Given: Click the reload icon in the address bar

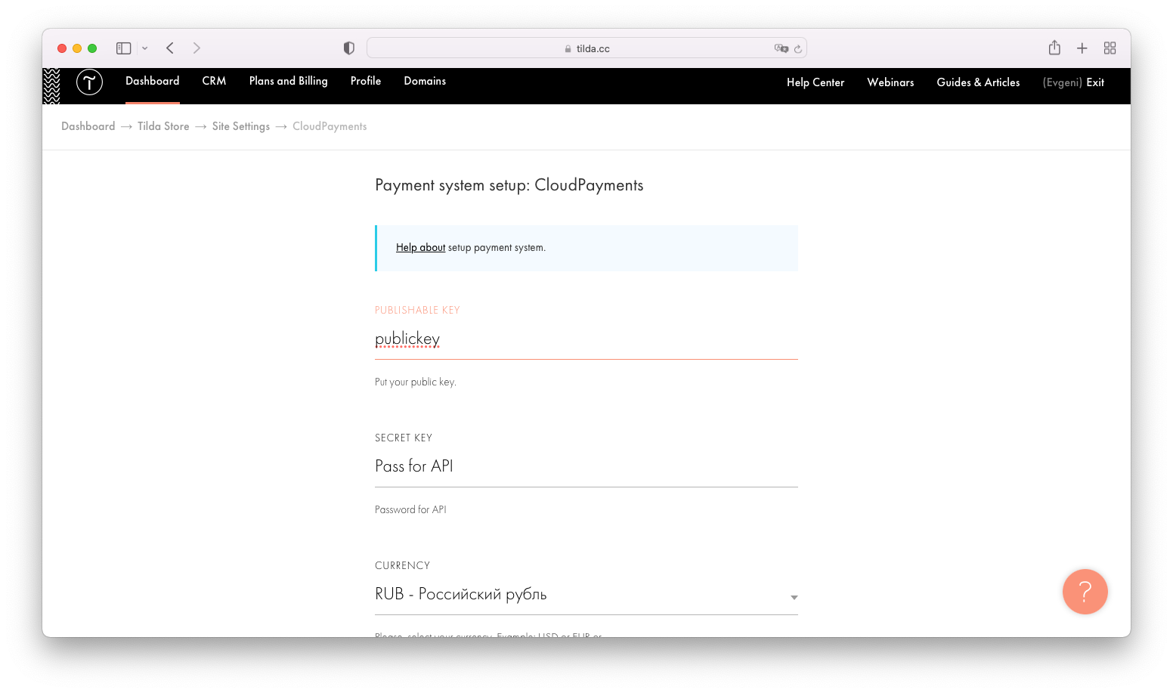Looking at the screenshot, I should [798, 48].
